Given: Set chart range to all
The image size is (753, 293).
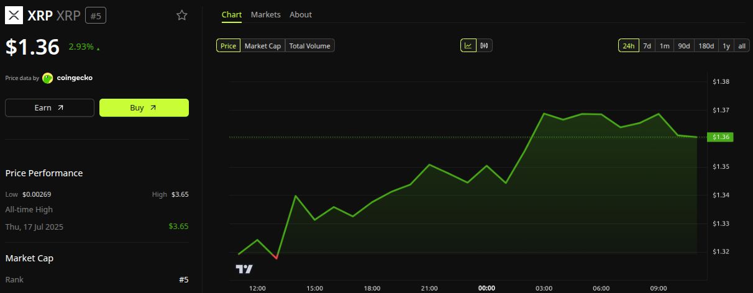Looking at the screenshot, I should [742, 45].
